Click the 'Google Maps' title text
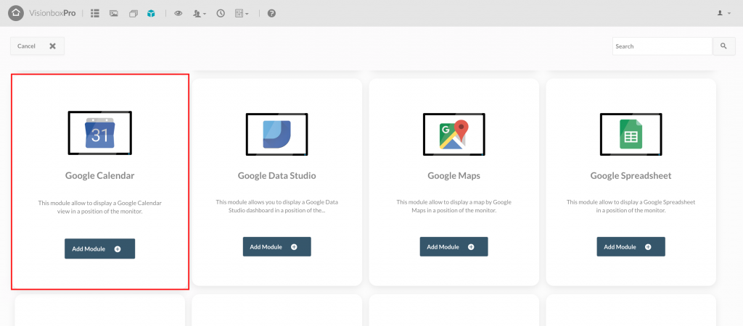Screen dimensions: 743x326 click(453, 176)
